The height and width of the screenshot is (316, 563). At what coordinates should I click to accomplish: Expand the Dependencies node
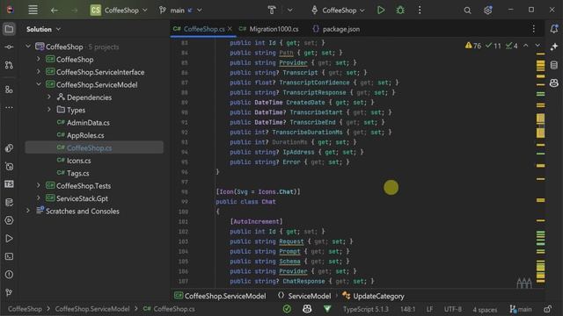(x=49, y=97)
